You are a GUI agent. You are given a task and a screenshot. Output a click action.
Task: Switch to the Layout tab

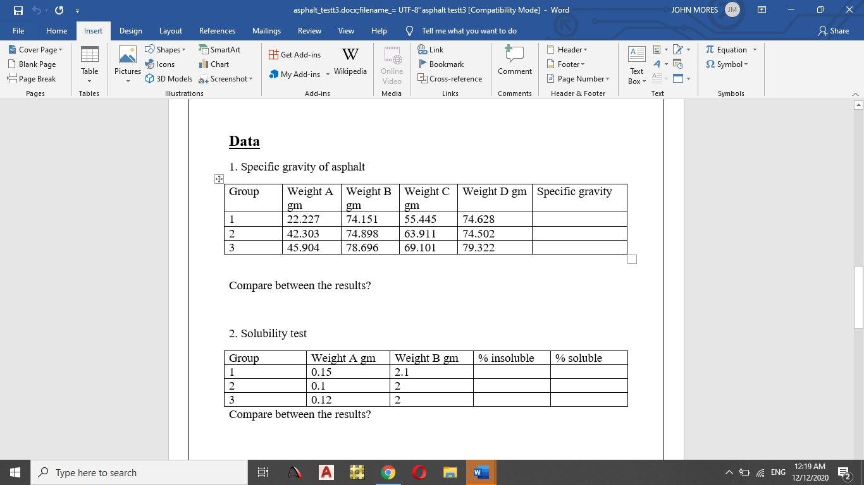pos(171,30)
